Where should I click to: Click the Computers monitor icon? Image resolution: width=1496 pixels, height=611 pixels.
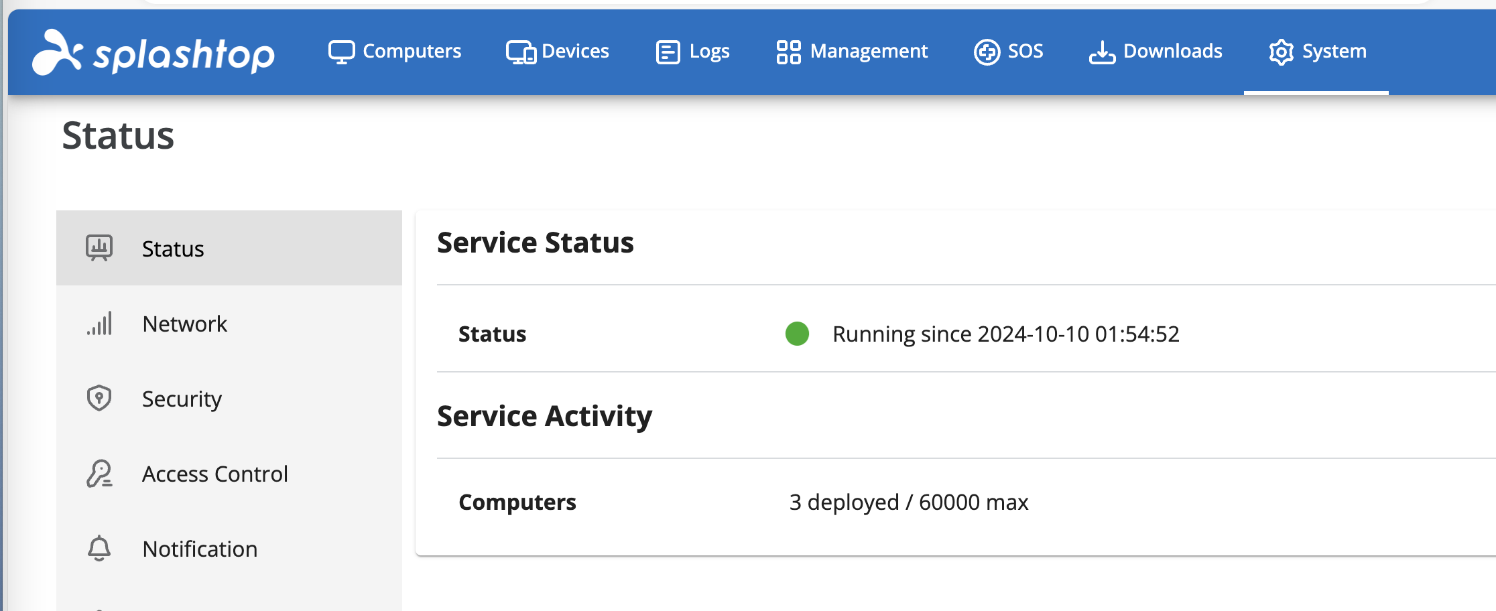click(x=341, y=52)
